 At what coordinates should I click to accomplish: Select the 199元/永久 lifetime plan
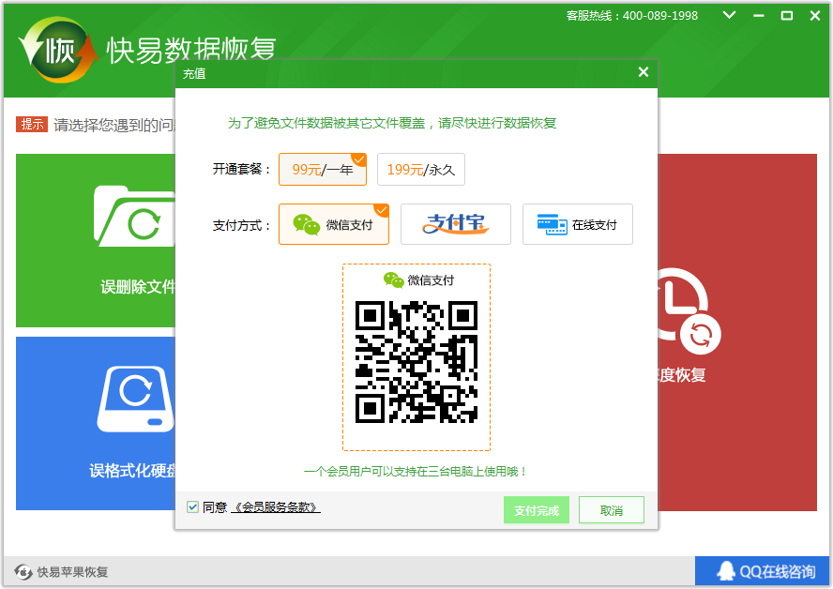pyautogui.click(x=421, y=170)
